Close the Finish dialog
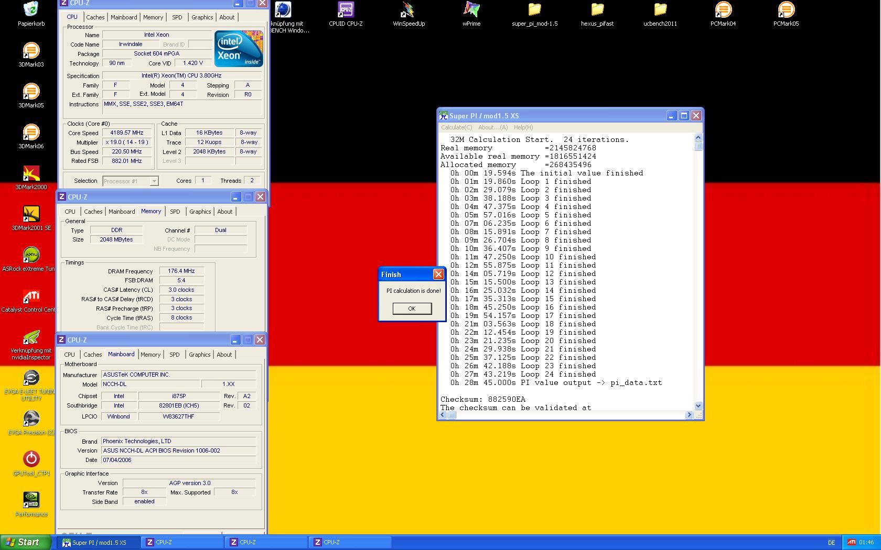881x550 pixels. 438,274
